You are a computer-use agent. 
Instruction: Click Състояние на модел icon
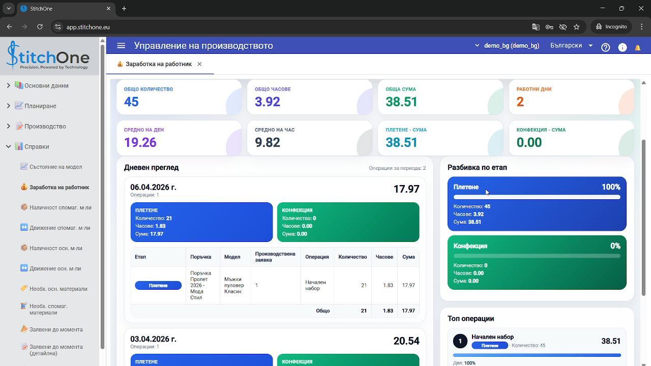tap(24, 166)
